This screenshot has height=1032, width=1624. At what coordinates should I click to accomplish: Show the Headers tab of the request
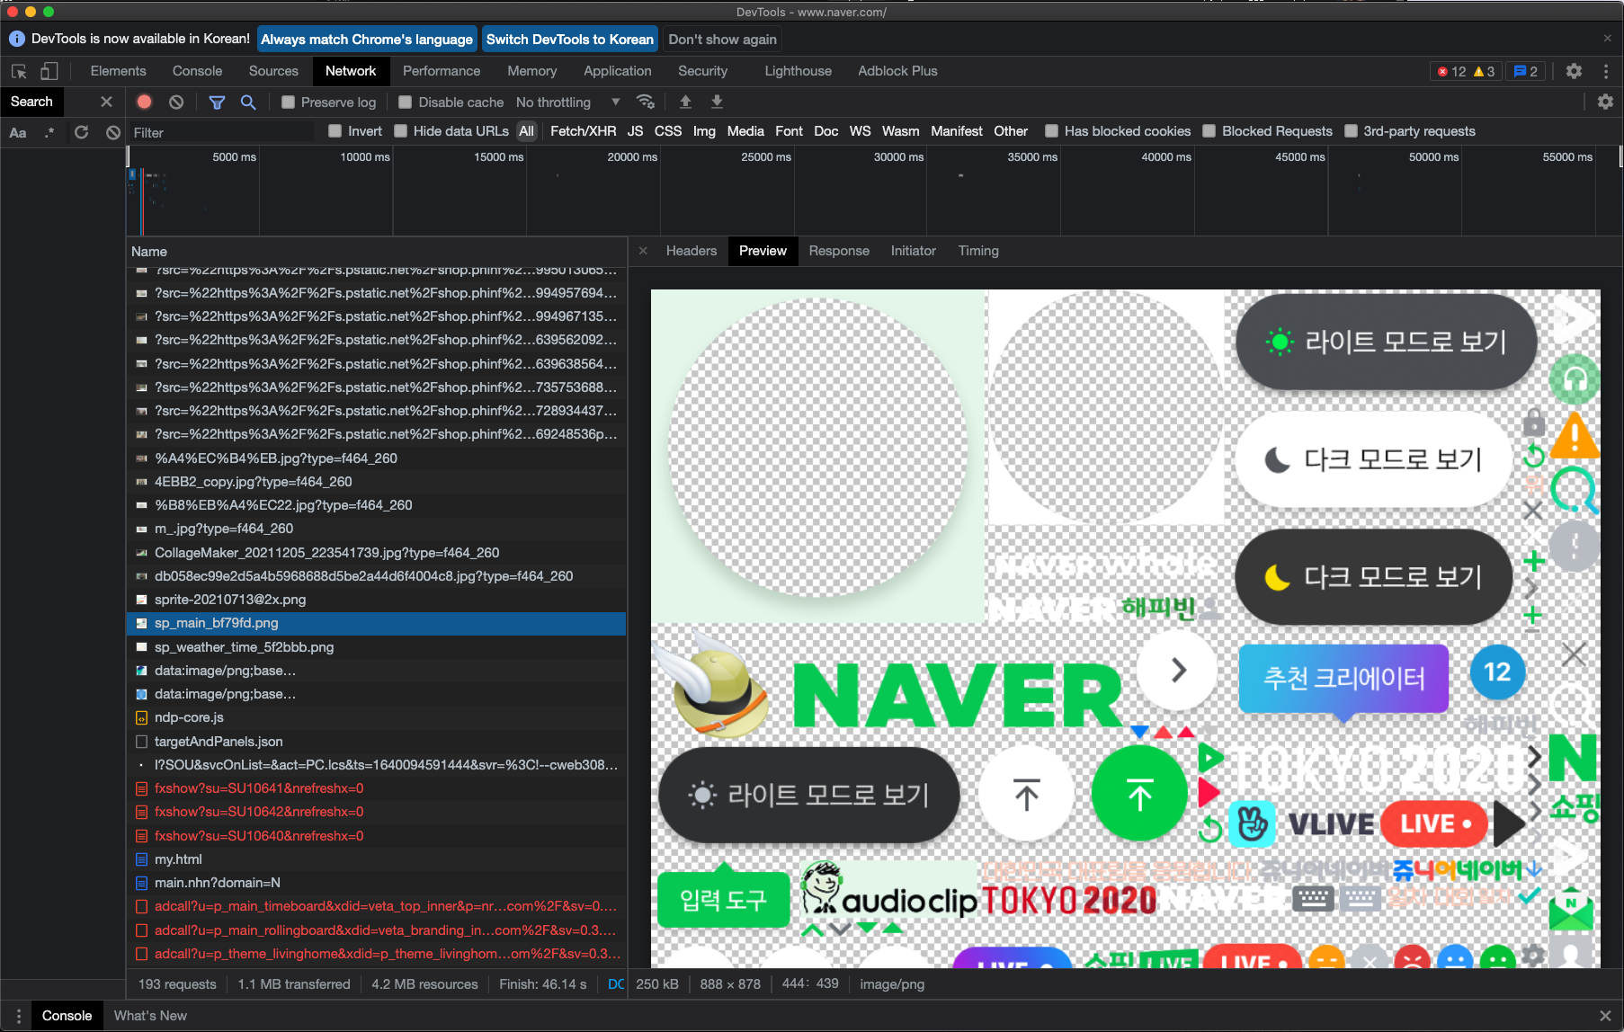pos(692,251)
